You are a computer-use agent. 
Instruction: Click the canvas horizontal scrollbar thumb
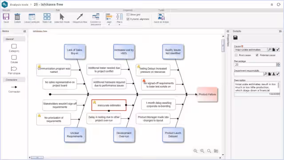[37, 158]
